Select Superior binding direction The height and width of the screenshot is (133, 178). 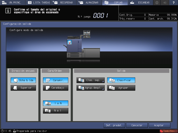[23, 88]
